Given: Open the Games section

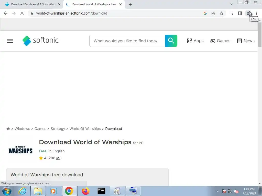Looking at the screenshot, I should coord(220,41).
